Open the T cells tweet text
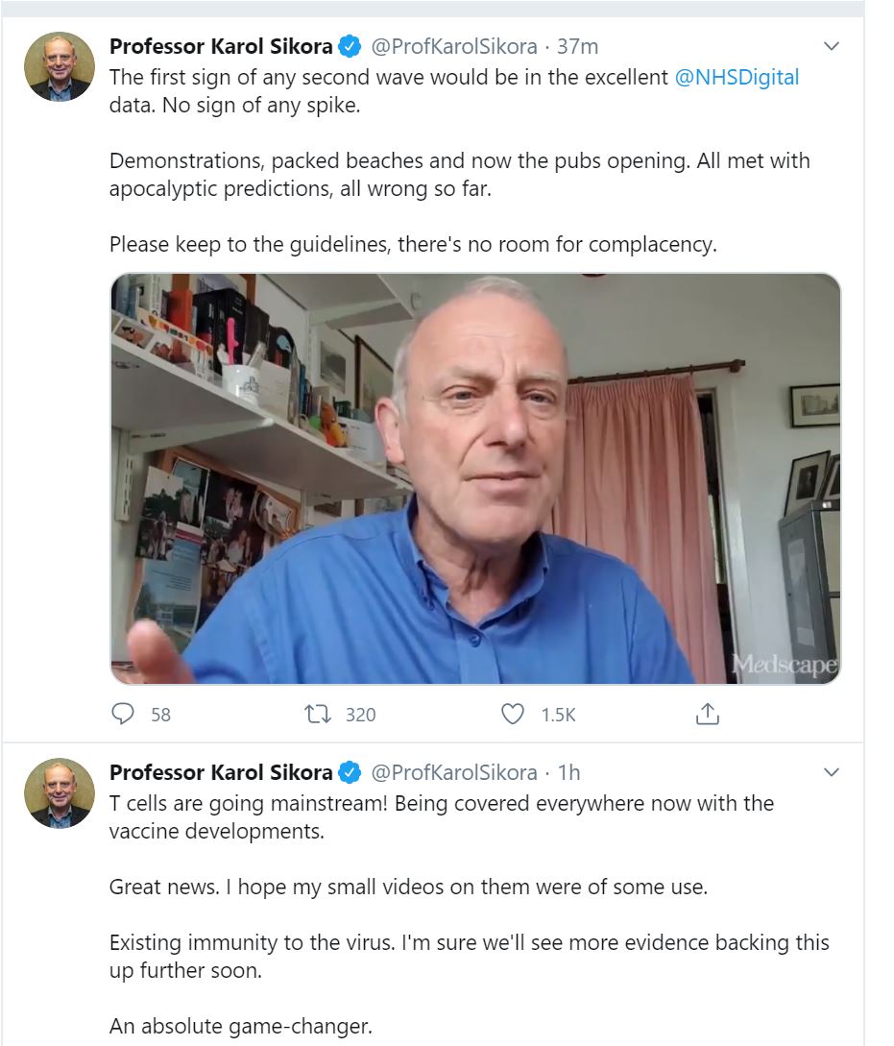894x1046 pixels. [x=441, y=815]
